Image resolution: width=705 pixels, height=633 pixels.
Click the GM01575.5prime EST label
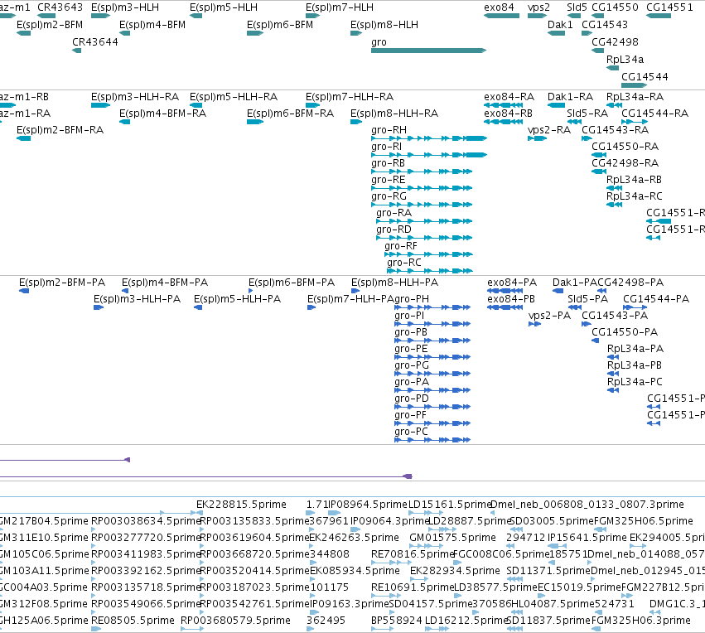click(453, 538)
